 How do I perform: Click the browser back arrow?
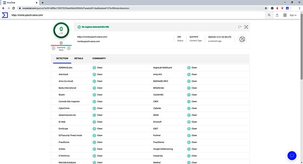(3, 8)
